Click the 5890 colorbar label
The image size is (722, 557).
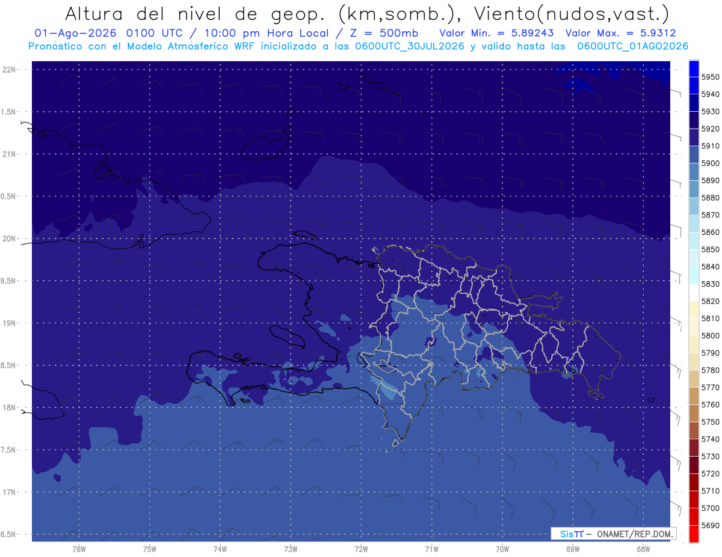(x=711, y=180)
